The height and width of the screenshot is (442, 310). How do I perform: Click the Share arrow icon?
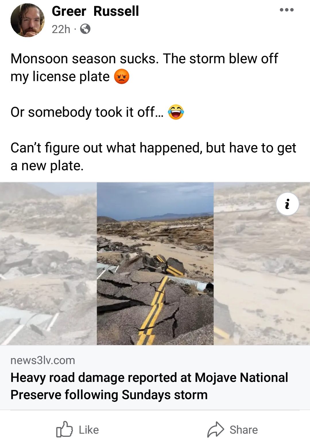click(216, 429)
